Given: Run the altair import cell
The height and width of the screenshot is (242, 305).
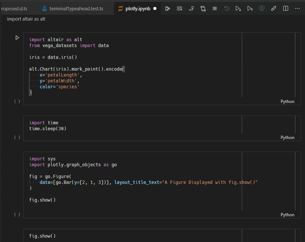Looking at the screenshot, I should pyautogui.click(x=17, y=38).
